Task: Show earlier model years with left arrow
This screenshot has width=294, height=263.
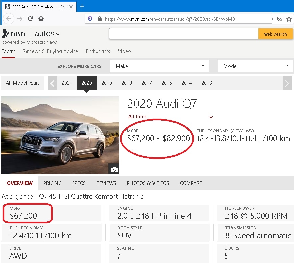Action: pos(52,83)
